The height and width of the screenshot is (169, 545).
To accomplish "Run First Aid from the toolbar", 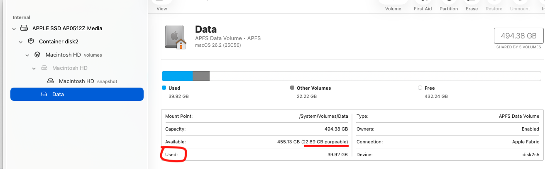I will 423,6.
